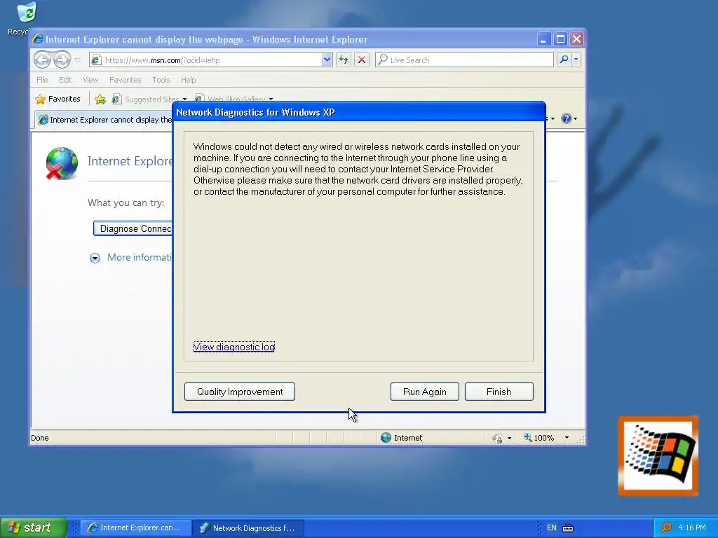Open the Edit menu
The width and height of the screenshot is (718, 538).
coord(65,80)
